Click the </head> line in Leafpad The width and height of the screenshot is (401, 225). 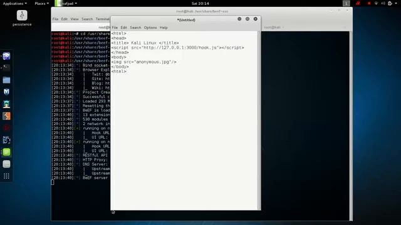[120, 52]
